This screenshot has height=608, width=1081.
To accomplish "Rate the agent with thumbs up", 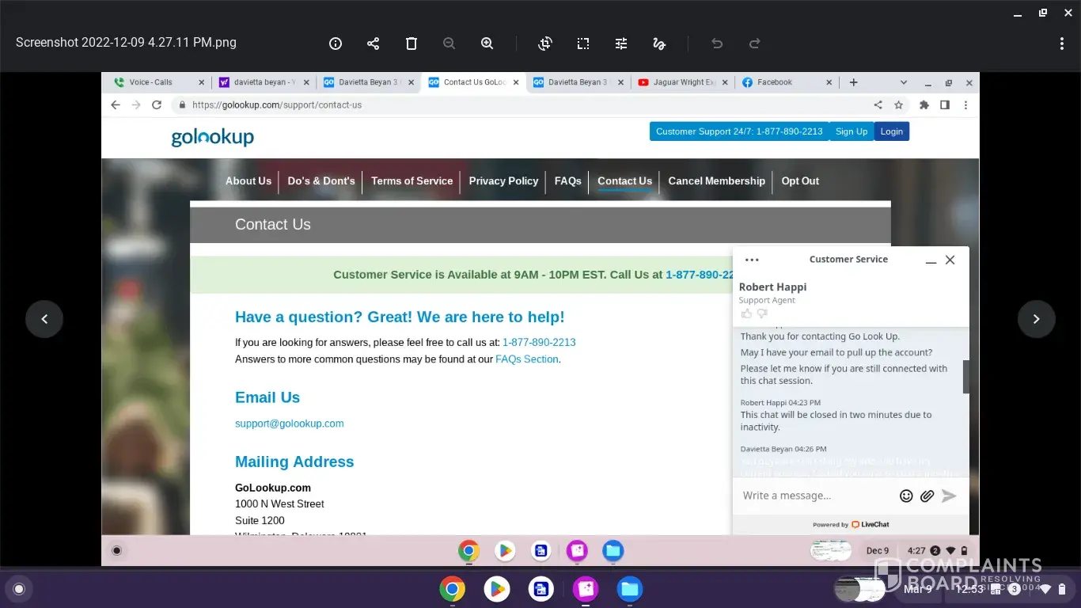I will tap(746, 313).
